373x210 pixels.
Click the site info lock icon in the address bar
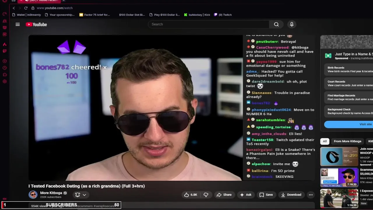pyautogui.click(x=33, y=8)
